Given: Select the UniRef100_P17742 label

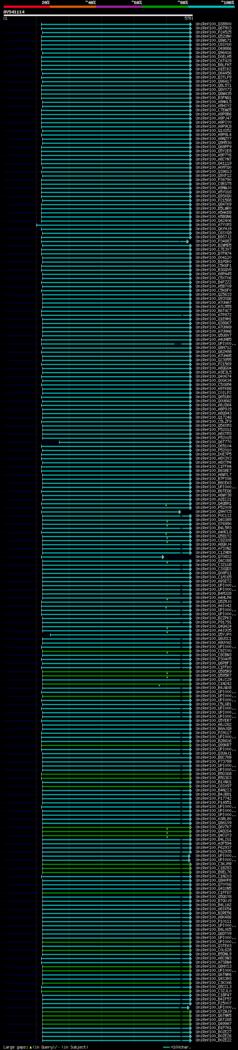Looking at the screenshot, I should point(213,799).
